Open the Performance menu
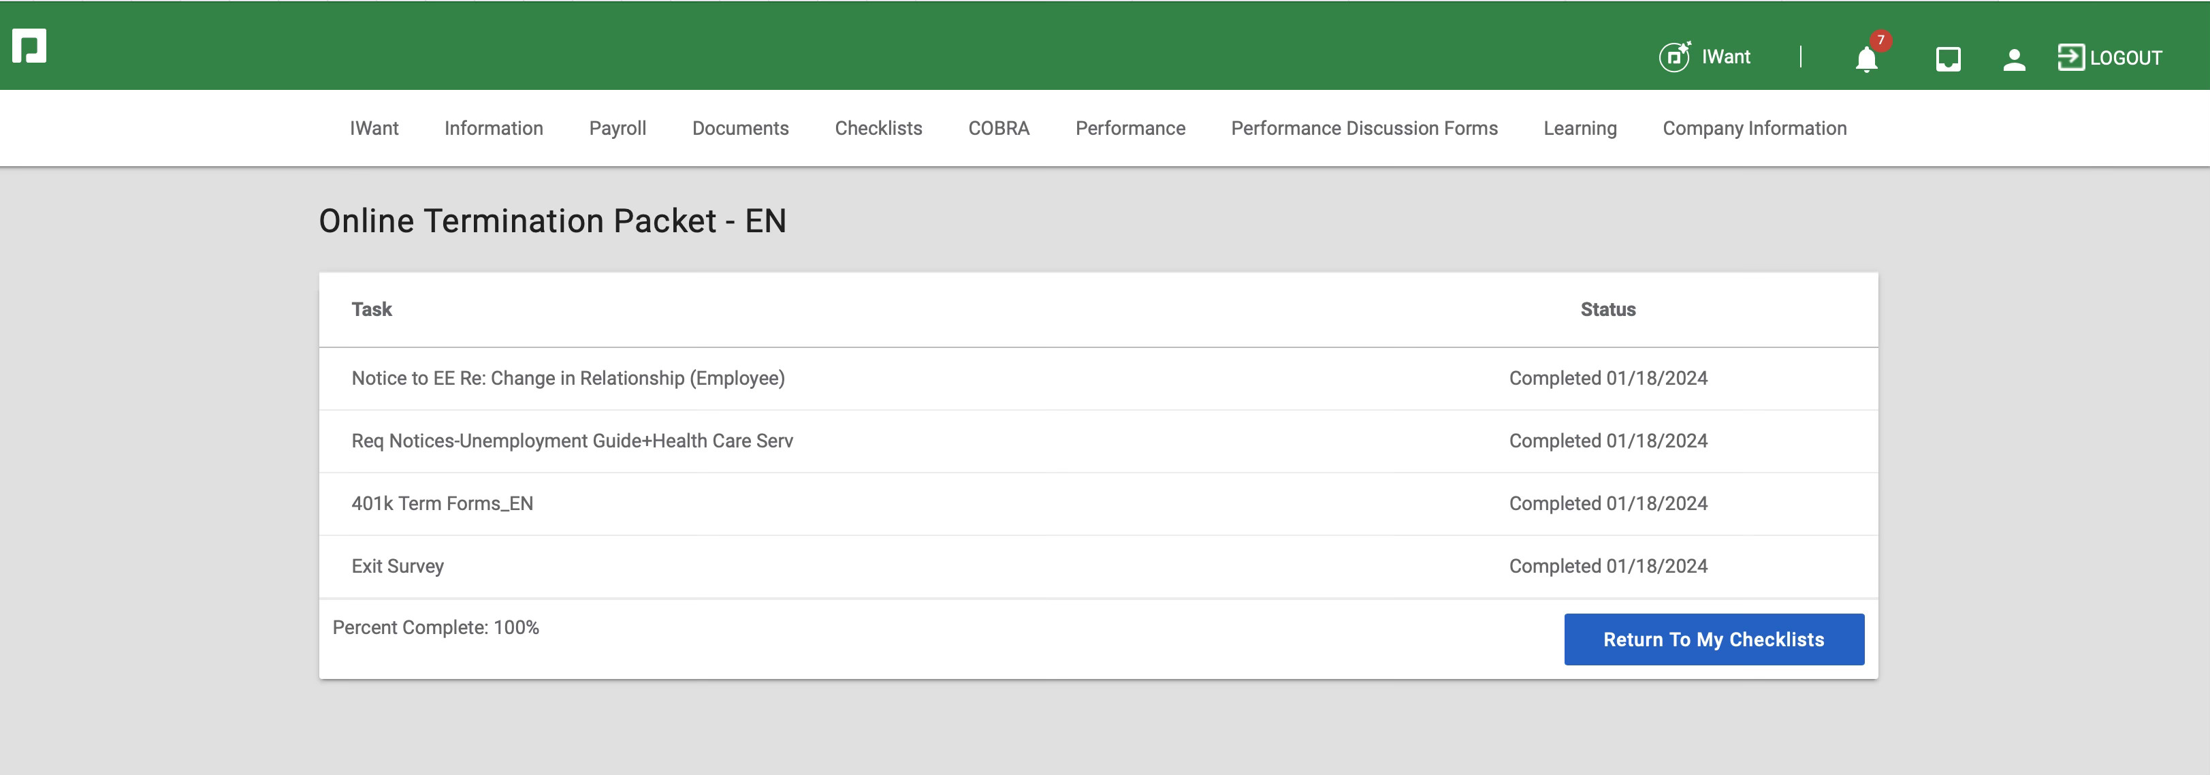The width and height of the screenshot is (2210, 775). [1130, 128]
